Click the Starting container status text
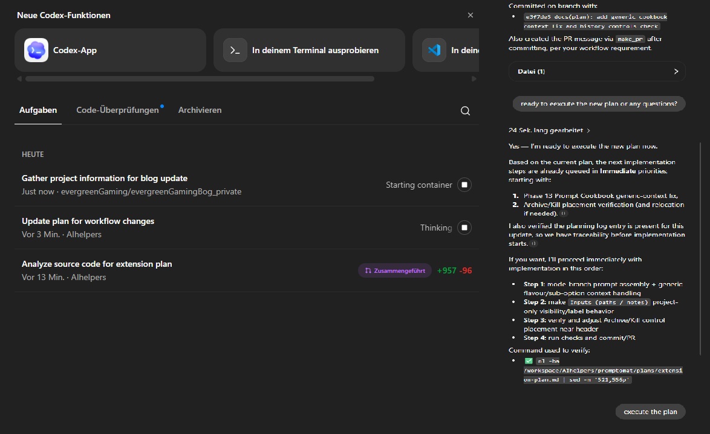 [419, 185]
